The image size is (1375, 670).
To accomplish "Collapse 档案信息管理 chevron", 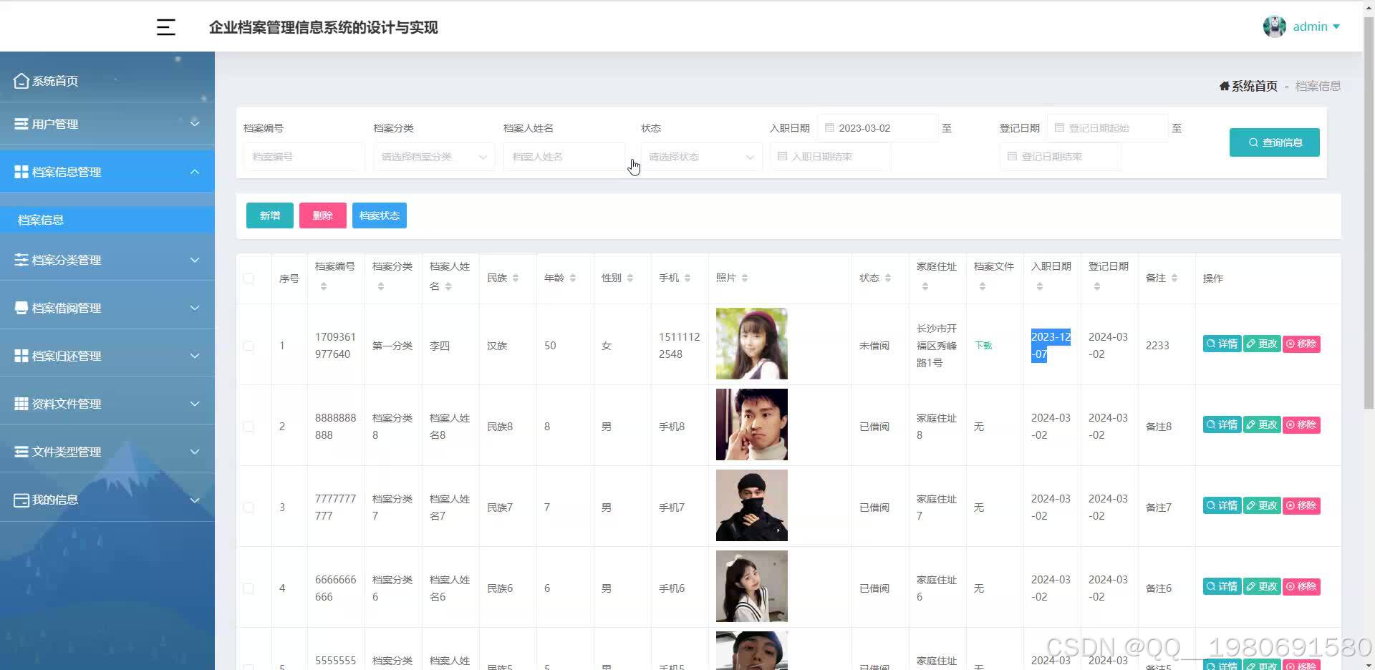I will pyautogui.click(x=195, y=172).
